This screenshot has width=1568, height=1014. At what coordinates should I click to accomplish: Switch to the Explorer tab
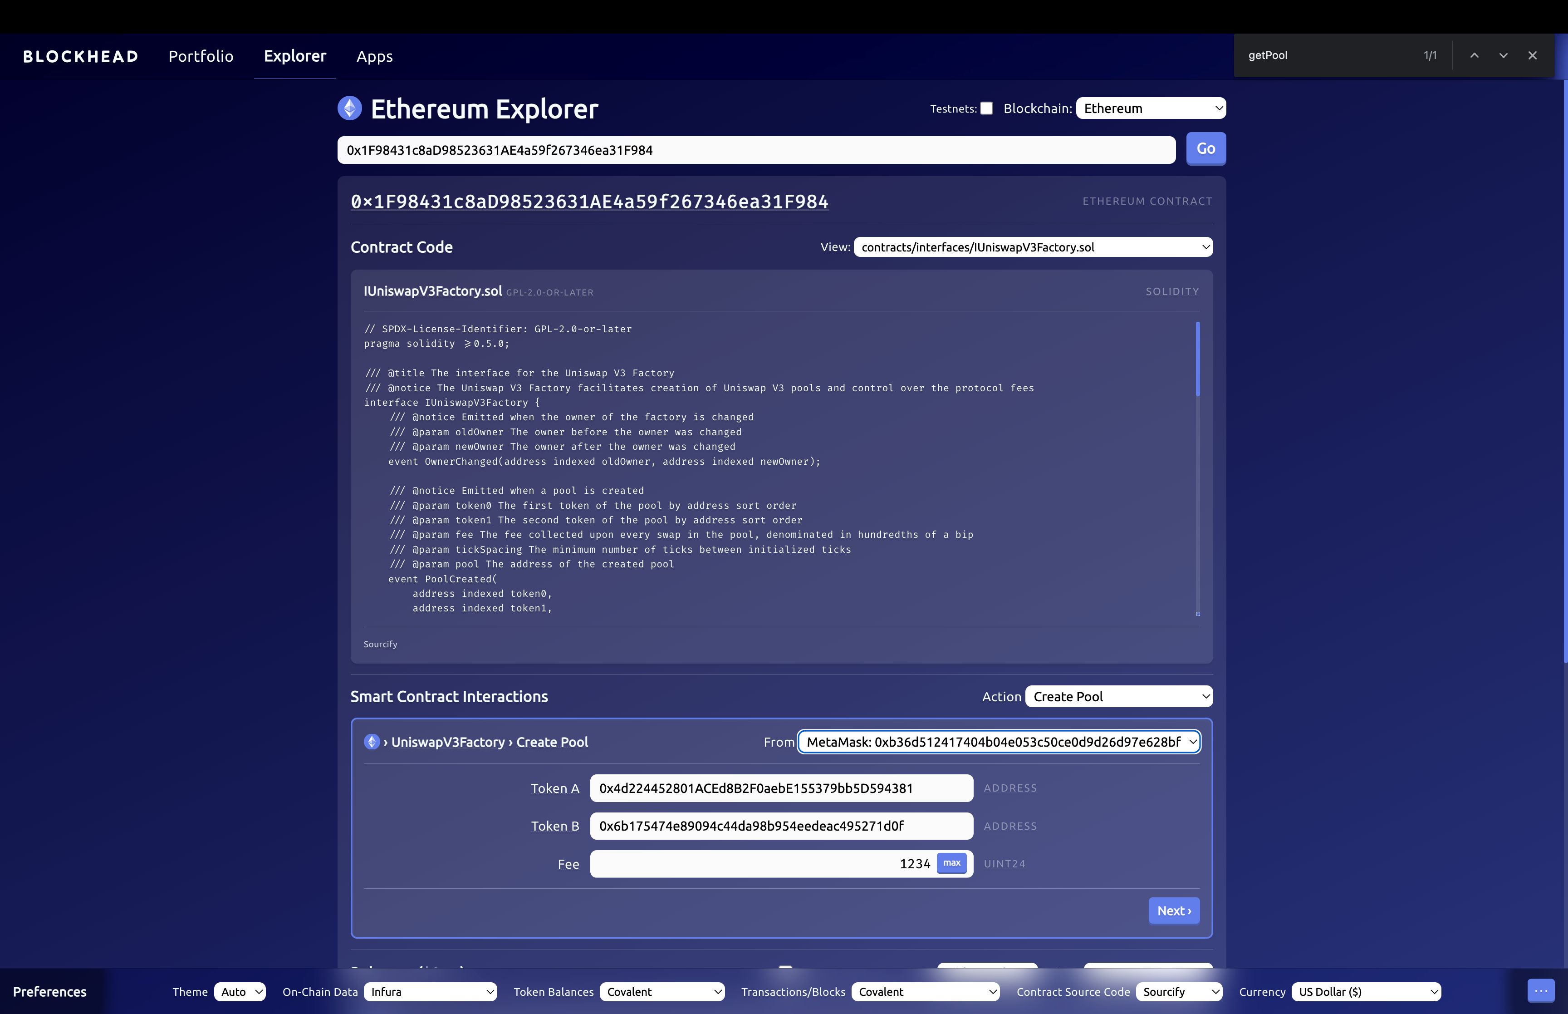[x=295, y=57]
